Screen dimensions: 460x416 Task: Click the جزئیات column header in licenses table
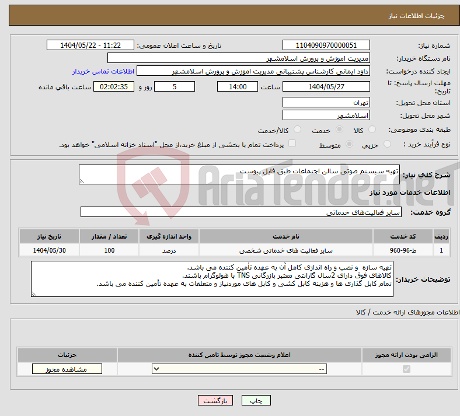(x=67, y=355)
